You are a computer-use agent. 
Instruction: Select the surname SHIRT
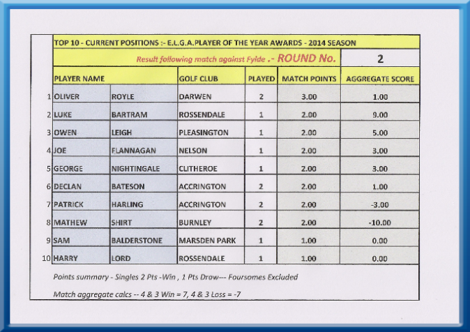[x=121, y=222]
